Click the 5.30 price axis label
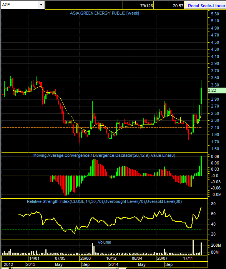 tap(215, 14)
